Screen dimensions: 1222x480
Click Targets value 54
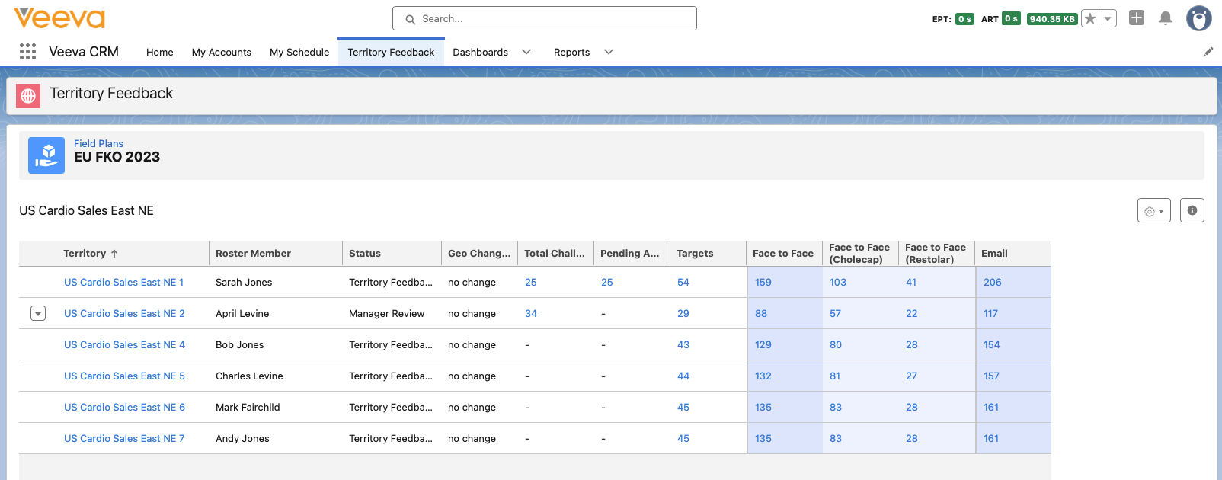(683, 282)
